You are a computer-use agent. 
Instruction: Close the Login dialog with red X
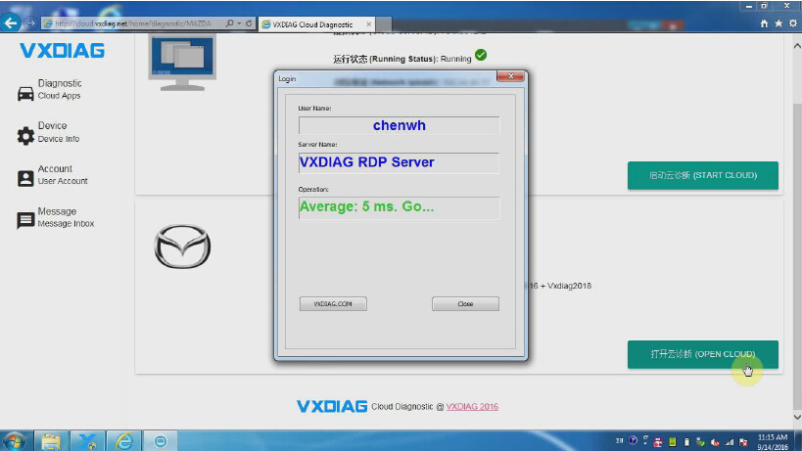click(x=510, y=76)
